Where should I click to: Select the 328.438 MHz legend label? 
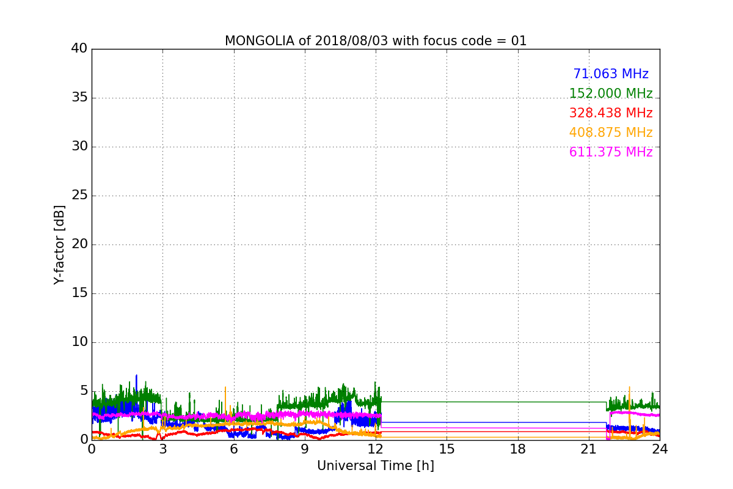tap(611, 113)
